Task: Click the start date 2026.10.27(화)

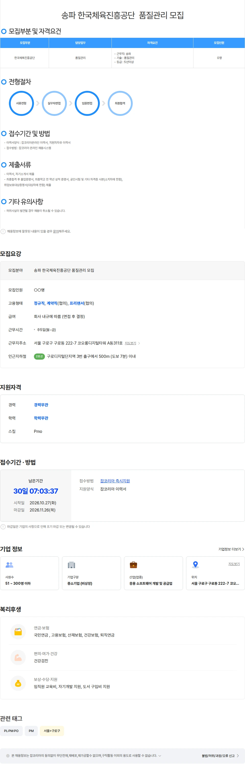Action: pyautogui.click(x=43, y=503)
